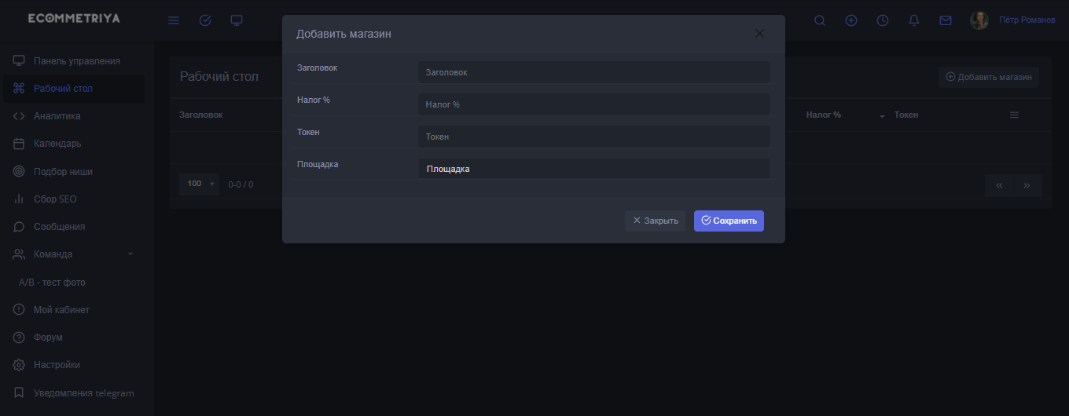Open Аналитика in the sidebar
Screen dimensions: 1069x416
57,116
